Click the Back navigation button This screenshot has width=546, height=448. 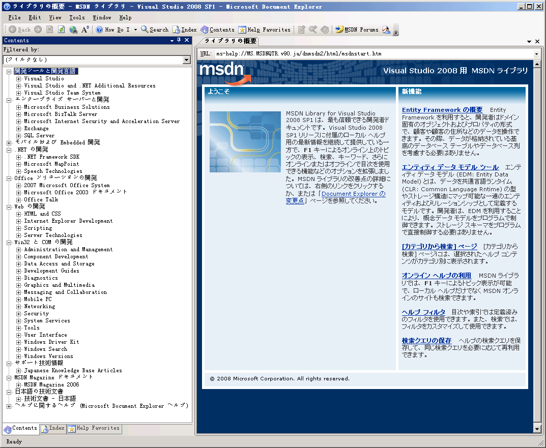pos(19,29)
